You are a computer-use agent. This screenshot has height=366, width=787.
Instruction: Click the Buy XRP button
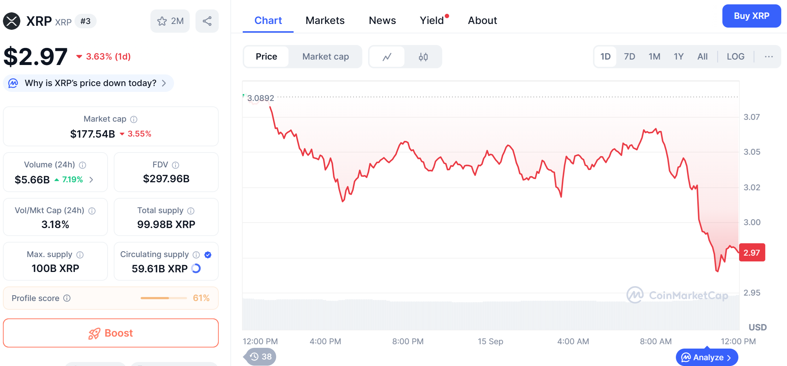751,16
